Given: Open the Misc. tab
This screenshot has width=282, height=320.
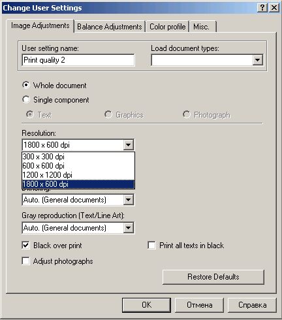Looking at the screenshot, I should (203, 27).
